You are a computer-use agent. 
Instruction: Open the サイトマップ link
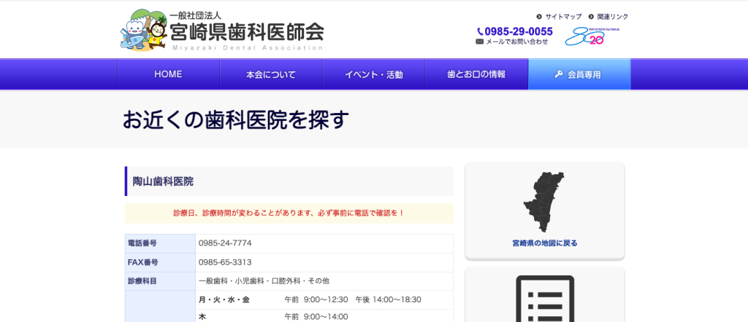(563, 16)
